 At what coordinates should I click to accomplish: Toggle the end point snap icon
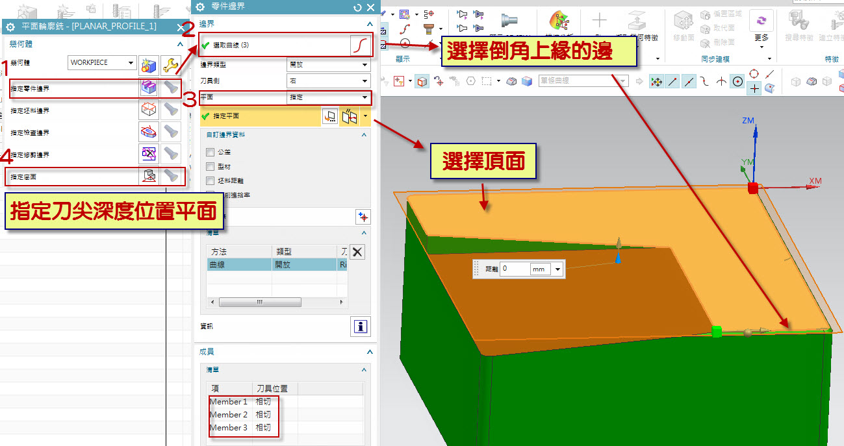(672, 81)
